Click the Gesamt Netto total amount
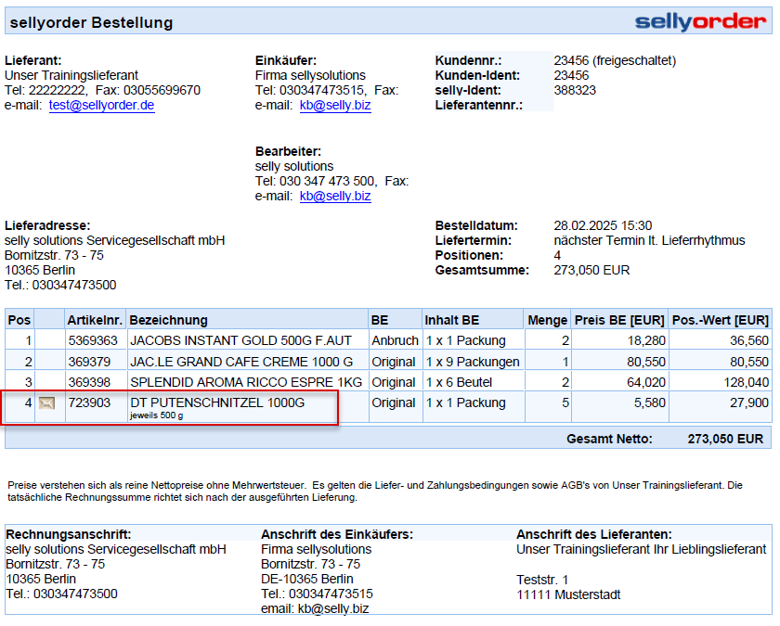 725,439
